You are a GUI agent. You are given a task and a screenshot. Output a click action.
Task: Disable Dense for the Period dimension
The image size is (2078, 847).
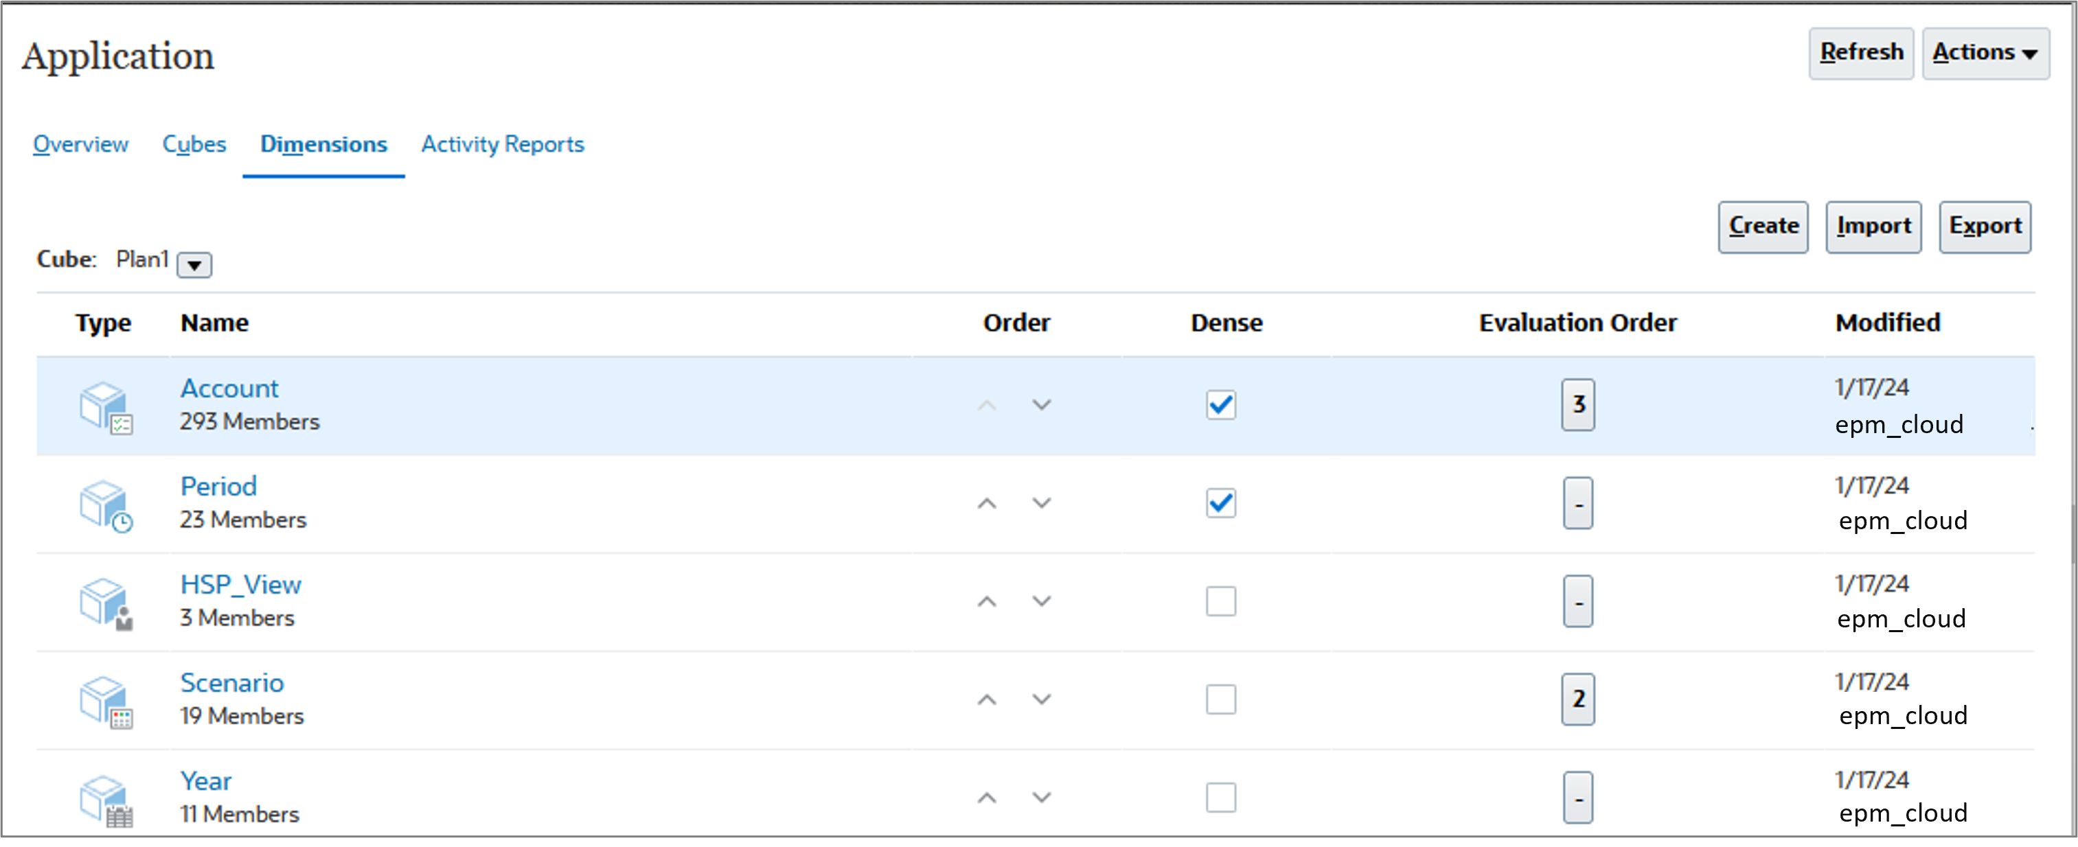pos(1220,503)
